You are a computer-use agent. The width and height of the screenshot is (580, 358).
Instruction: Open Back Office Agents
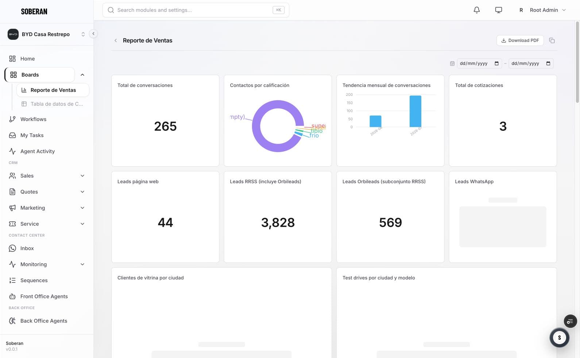(x=44, y=321)
